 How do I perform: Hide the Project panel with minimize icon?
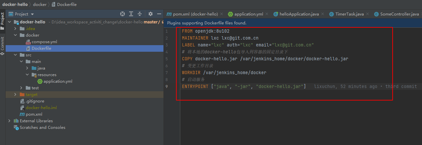(x=159, y=14)
